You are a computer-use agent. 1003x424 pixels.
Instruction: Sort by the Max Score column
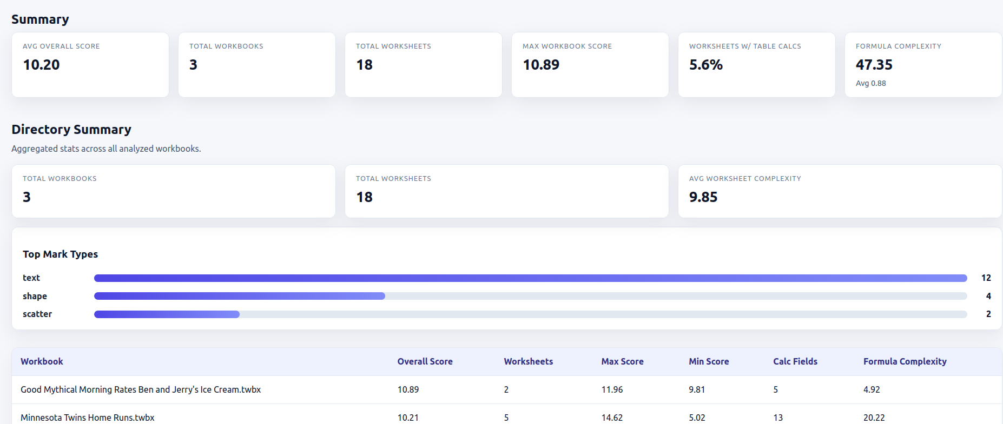[x=622, y=362]
